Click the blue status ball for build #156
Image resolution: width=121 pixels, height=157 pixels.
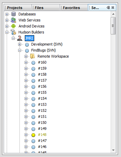pyautogui.click(x=33, y=87)
